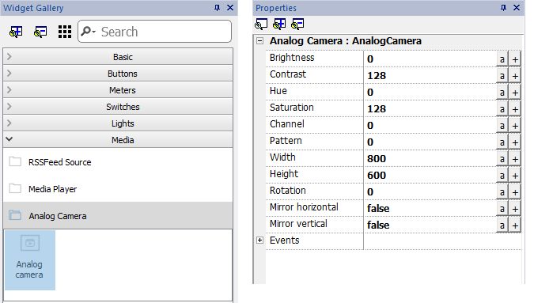Collapse the Analog Camera property group

point(259,41)
